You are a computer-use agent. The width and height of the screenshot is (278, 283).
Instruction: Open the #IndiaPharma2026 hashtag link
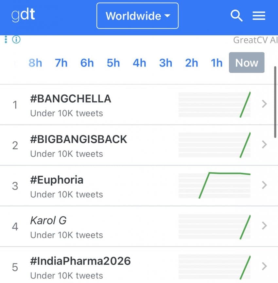click(x=80, y=261)
